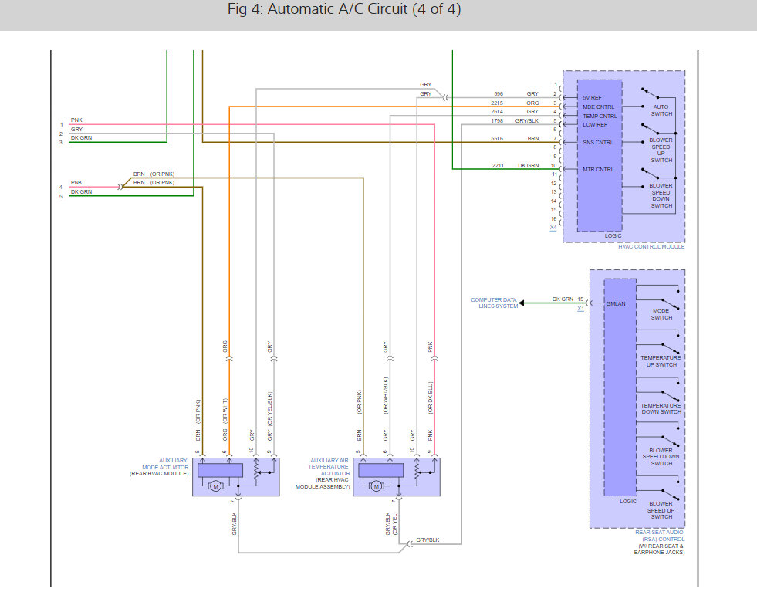Click the 'PNK' label at left connector pin 1
Viewport: 757px width, 609px height.
pos(76,120)
